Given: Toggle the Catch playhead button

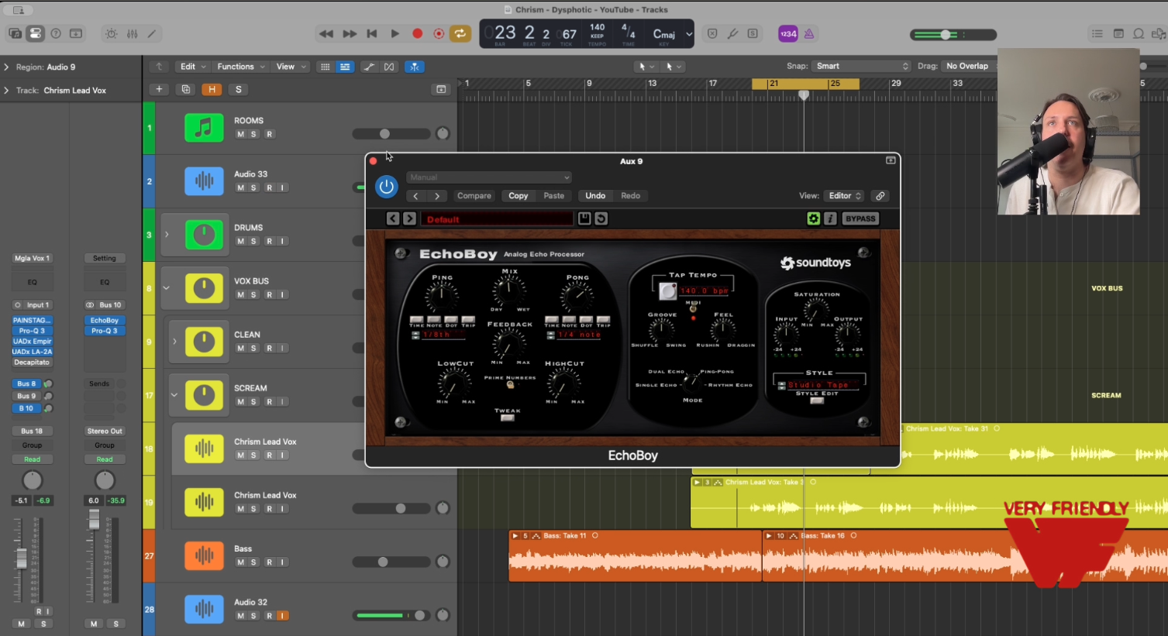Looking at the screenshot, I should [x=415, y=67].
